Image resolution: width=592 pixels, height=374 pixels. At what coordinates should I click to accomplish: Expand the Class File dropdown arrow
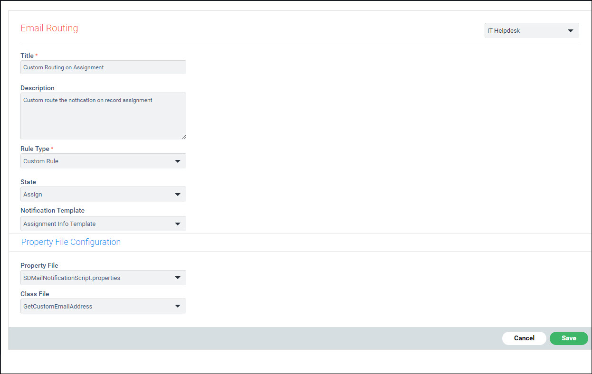pos(178,306)
